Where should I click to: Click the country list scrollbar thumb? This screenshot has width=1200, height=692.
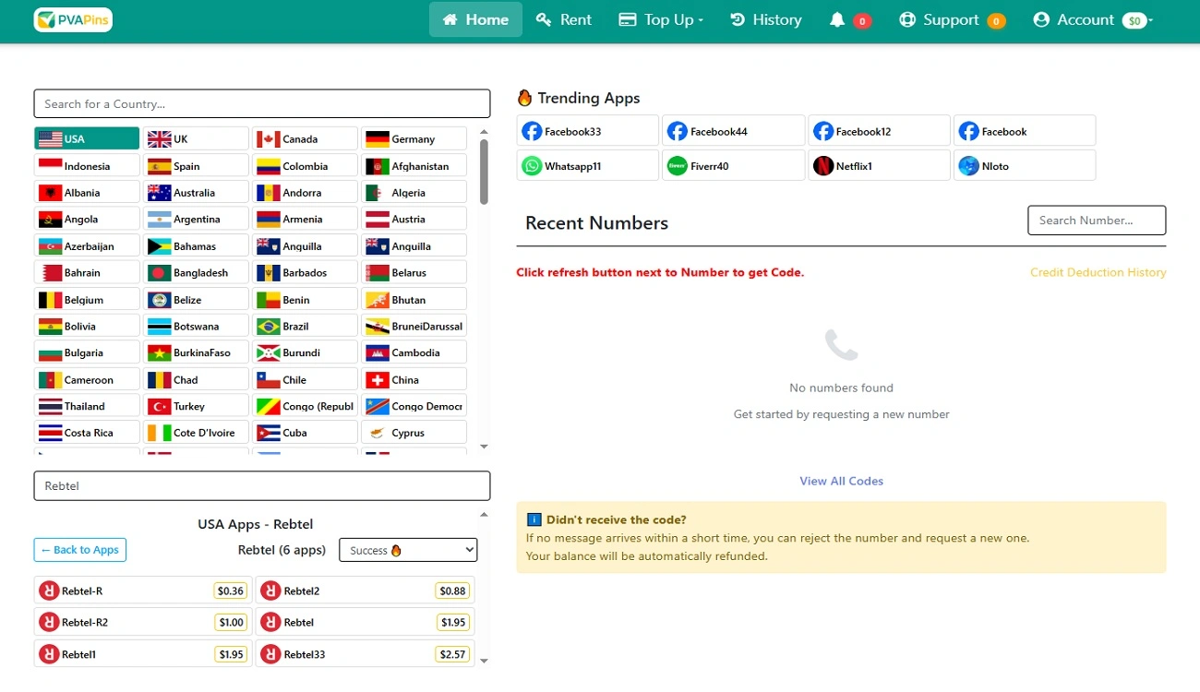pyautogui.click(x=484, y=172)
